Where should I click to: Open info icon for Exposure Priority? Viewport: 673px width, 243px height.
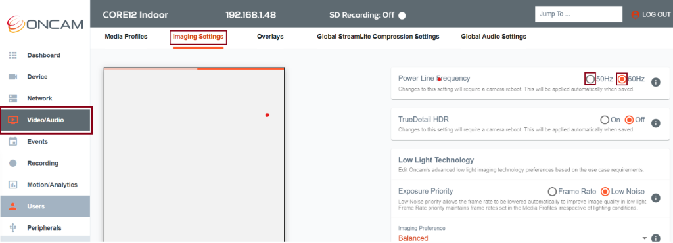click(x=655, y=198)
